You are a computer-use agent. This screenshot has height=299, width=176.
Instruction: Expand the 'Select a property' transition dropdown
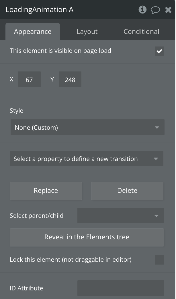pos(87,159)
